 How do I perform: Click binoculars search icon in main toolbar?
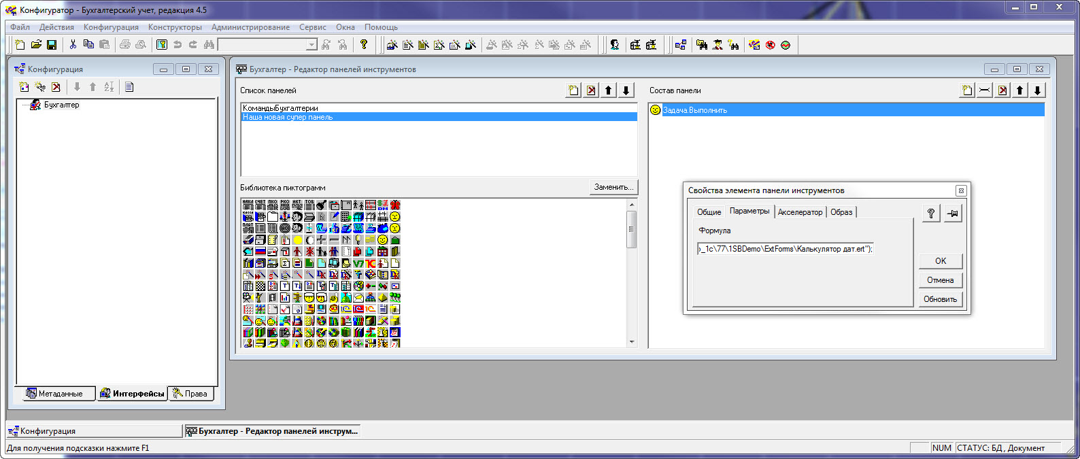tap(209, 45)
